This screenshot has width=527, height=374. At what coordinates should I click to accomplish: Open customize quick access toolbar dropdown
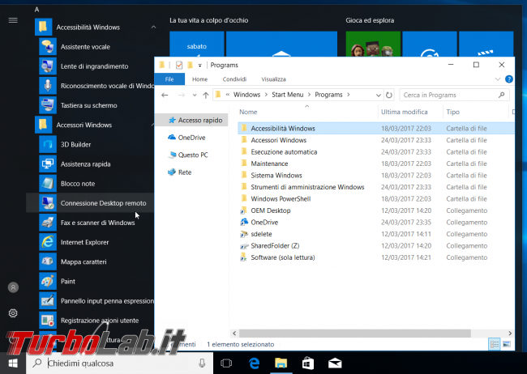[200, 65]
